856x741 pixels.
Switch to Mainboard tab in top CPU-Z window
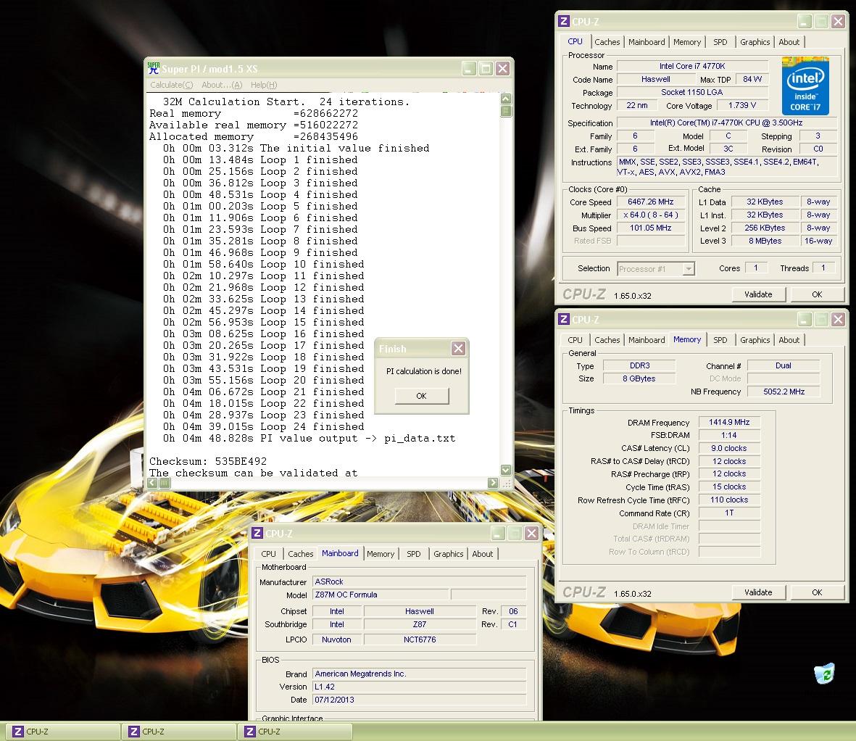pyautogui.click(x=647, y=42)
